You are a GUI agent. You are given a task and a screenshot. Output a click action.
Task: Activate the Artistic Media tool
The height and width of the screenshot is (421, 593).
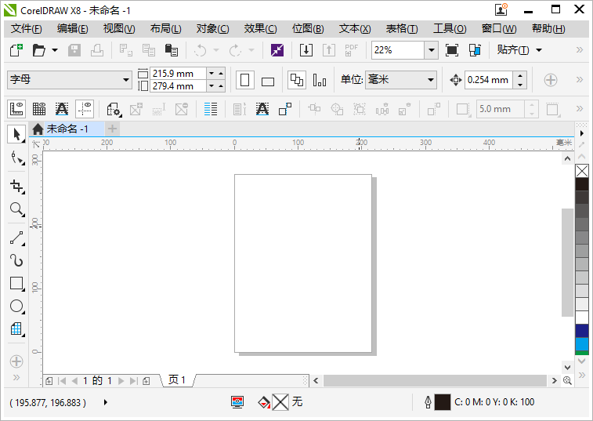16,261
